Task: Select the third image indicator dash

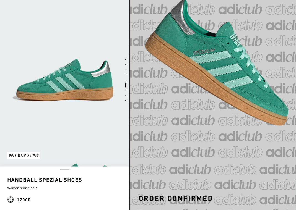Action: tap(126, 70)
